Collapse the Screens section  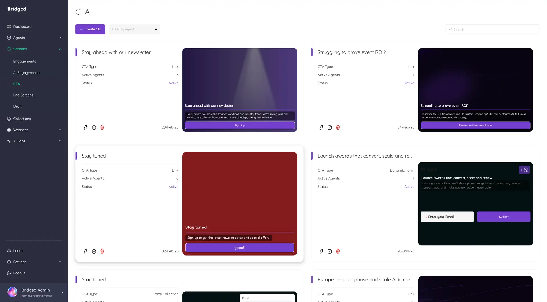point(60,49)
